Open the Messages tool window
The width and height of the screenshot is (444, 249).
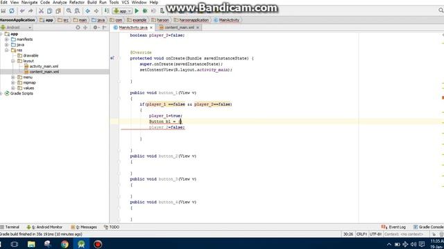84,227
